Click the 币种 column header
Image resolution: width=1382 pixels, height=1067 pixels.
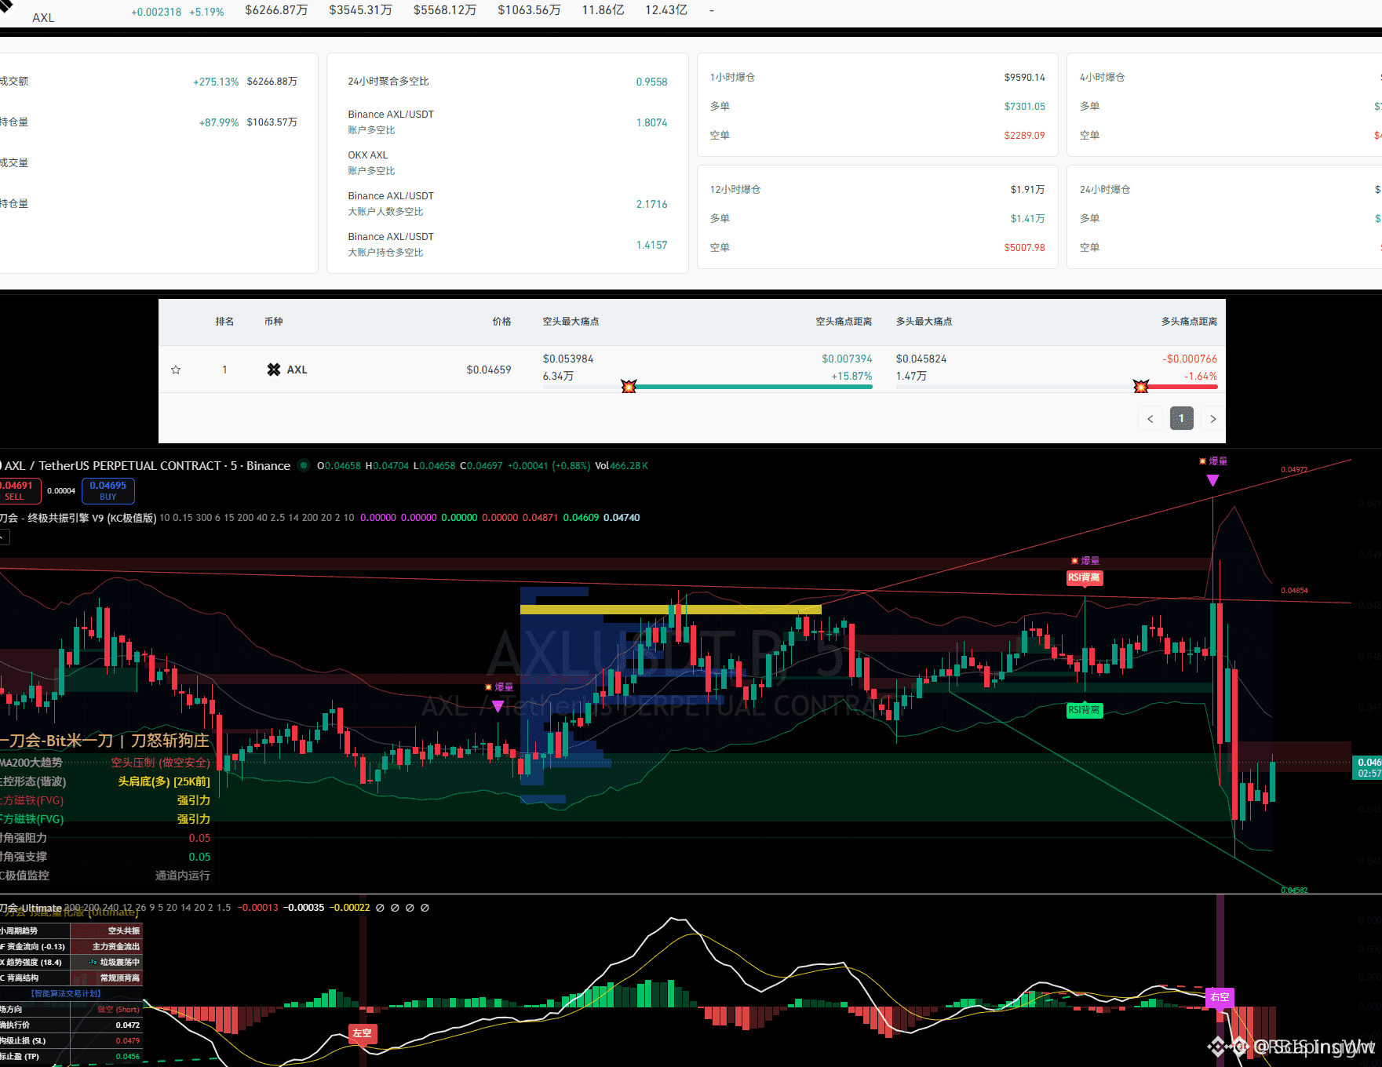pyautogui.click(x=273, y=322)
